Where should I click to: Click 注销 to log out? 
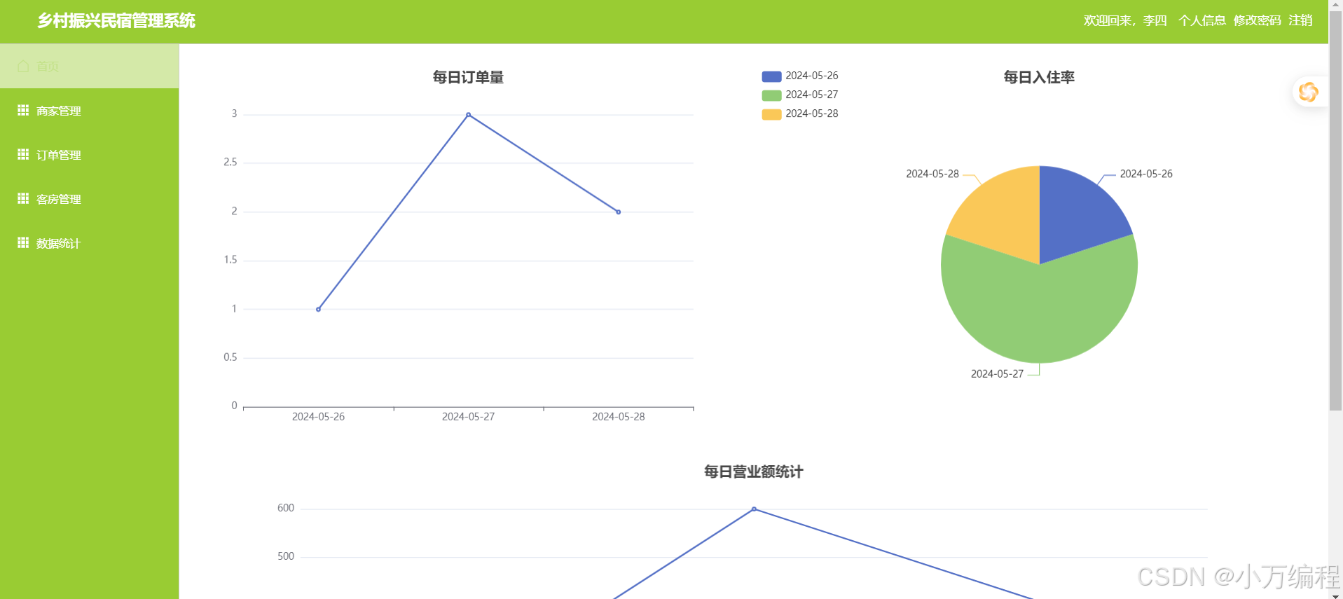coord(1300,20)
